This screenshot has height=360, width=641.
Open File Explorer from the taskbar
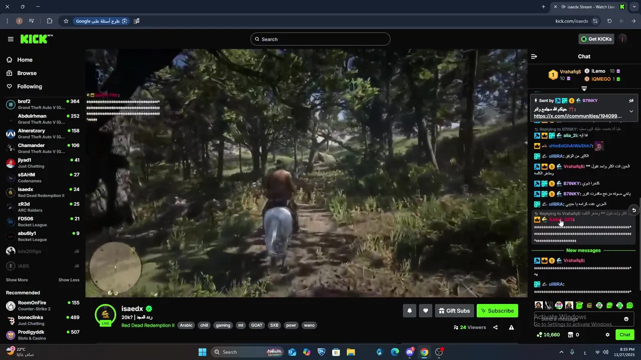pyautogui.click(x=351, y=352)
